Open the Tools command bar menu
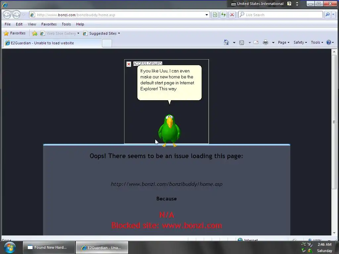The image size is (339, 254). click(317, 42)
